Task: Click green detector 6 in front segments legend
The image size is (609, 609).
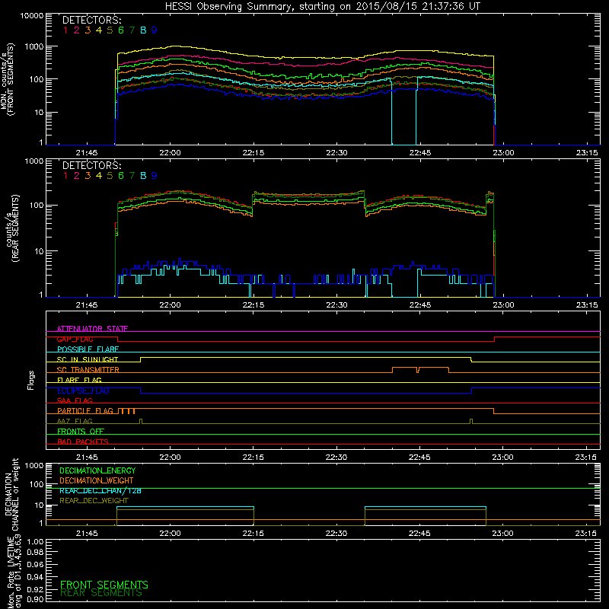Action: [x=121, y=30]
